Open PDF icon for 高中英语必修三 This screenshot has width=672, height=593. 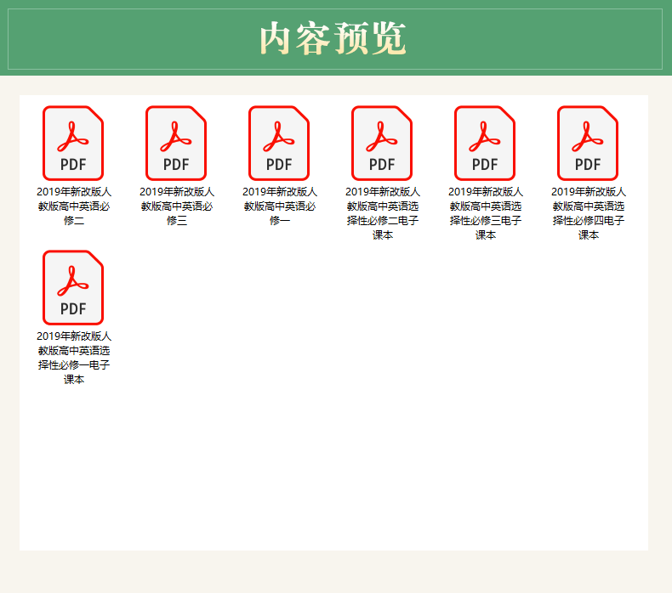(176, 143)
